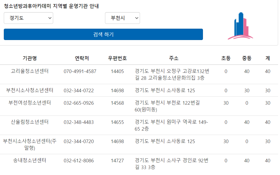The image size is (280, 175).
Task: Click phone number 032-344-0722
Action: click(x=79, y=91)
